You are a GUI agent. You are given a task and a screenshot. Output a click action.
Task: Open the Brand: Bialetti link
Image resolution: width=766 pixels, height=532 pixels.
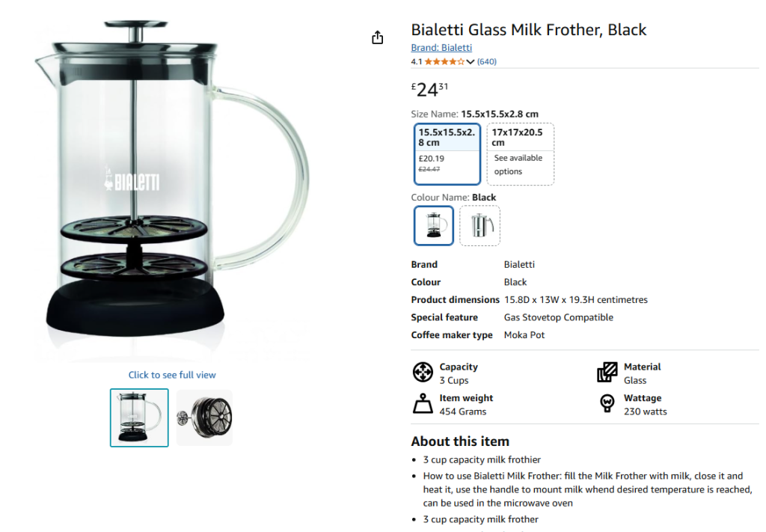(441, 48)
